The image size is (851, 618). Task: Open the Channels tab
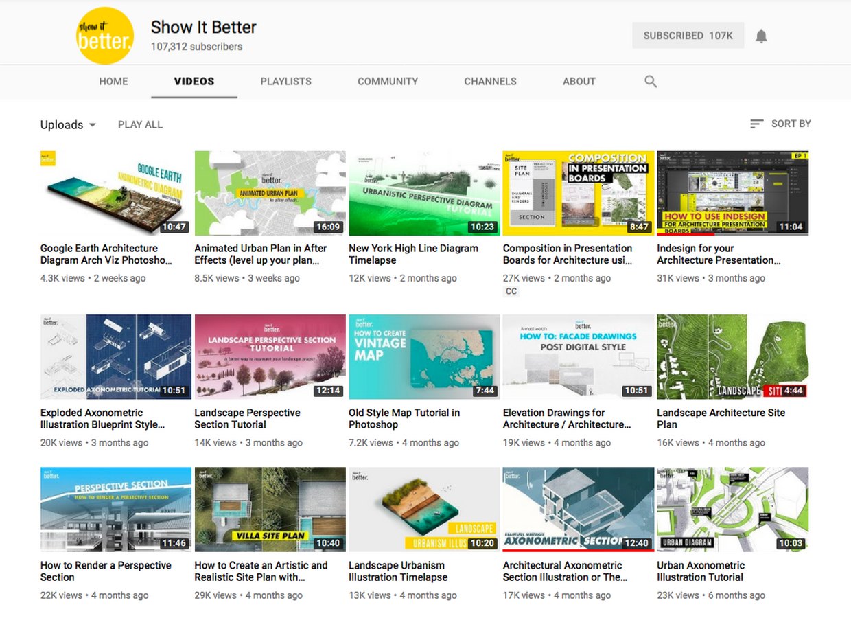click(490, 81)
